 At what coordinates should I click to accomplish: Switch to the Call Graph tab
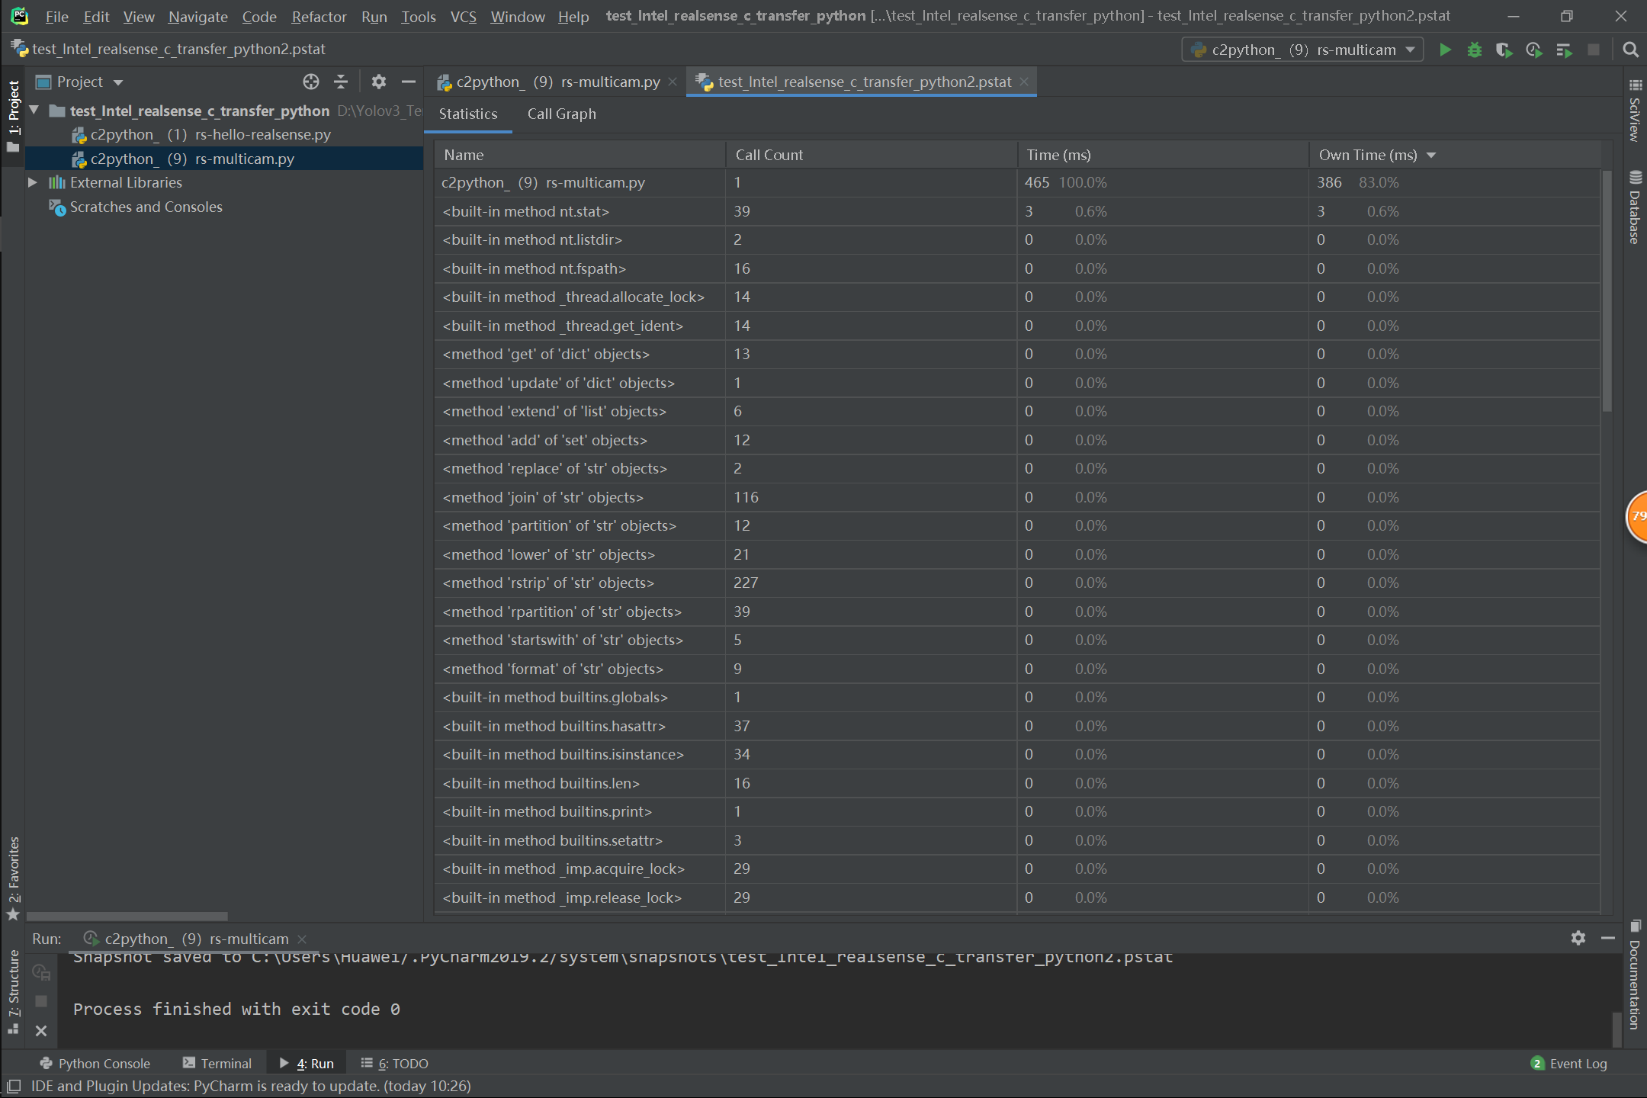click(x=561, y=114)
